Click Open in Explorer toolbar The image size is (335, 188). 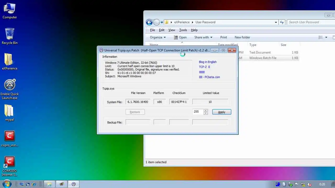pyautogui.click(x=180, y=37)
